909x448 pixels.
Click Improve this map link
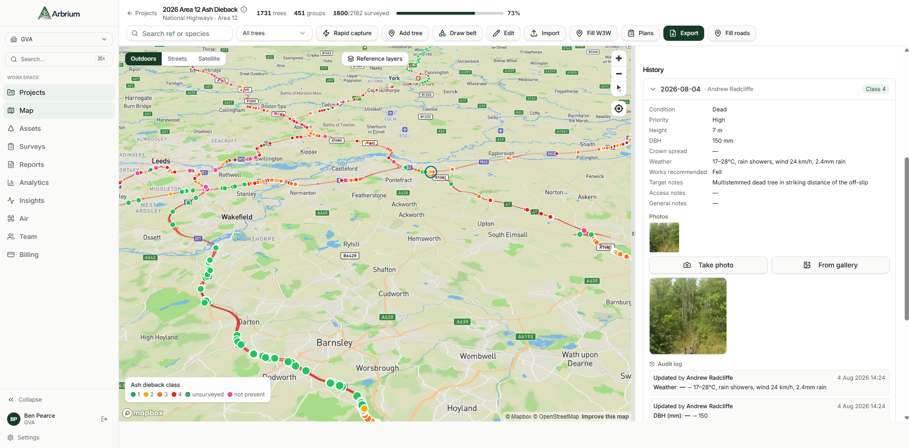(x=605, y=417)
